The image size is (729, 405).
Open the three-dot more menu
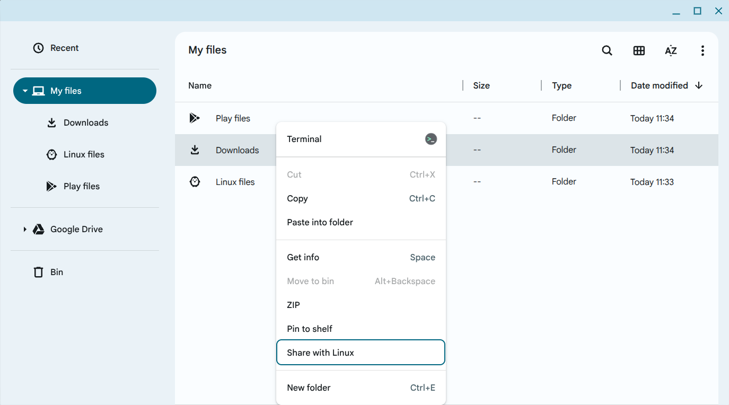tap(702, 50)
